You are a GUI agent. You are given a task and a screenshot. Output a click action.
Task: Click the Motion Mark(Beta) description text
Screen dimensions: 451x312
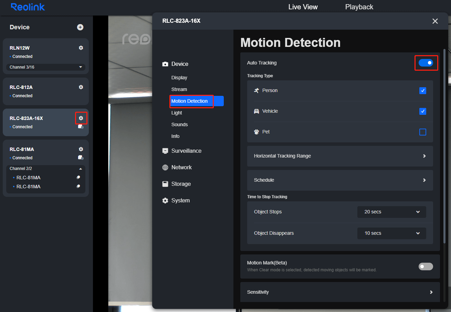[312, 270]
